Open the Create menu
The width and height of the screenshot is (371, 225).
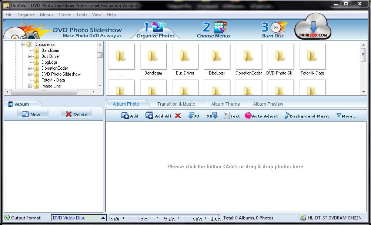pyautogui.click(x=65, y=15)
